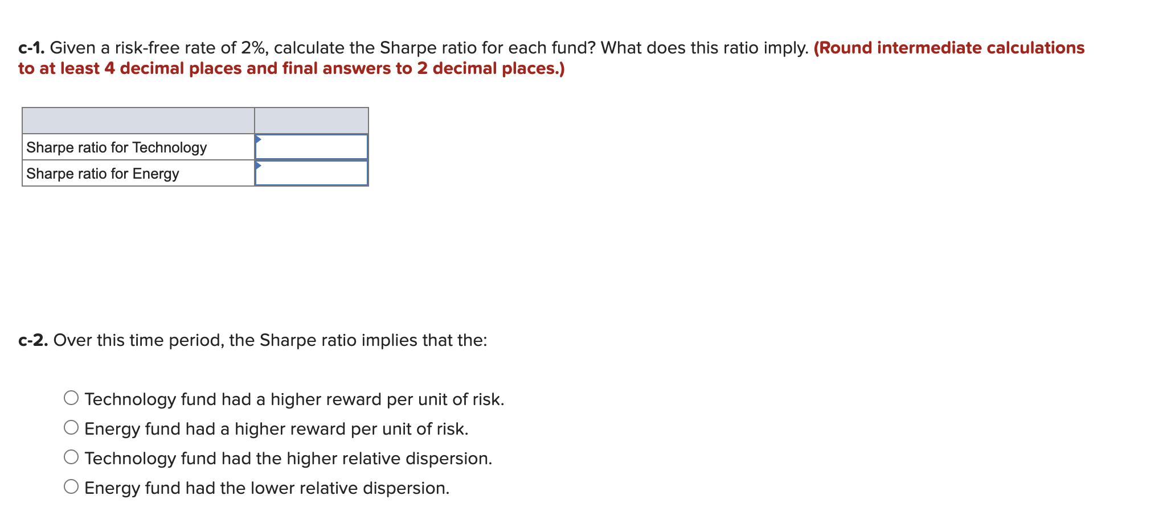Image resolution: width=1171 pixels, height=520 pixels.
Task: Click the empty header cell above the answer column
Action: click(x=312, y=119)
